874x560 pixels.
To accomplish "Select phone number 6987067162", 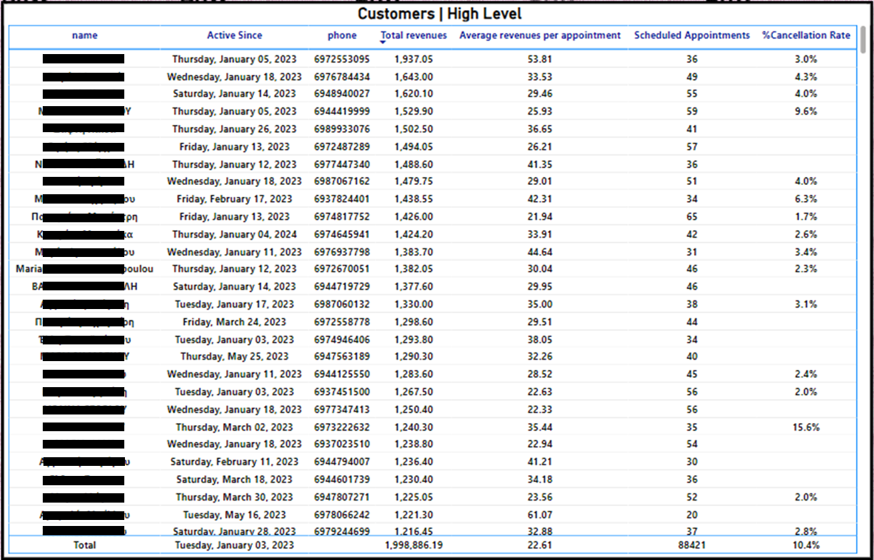I will 341,182.
